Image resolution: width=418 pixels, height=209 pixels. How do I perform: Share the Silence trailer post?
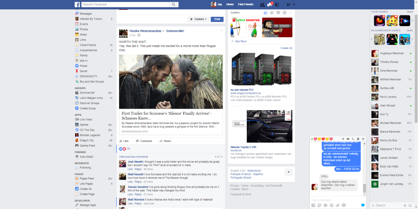[165, 141]
